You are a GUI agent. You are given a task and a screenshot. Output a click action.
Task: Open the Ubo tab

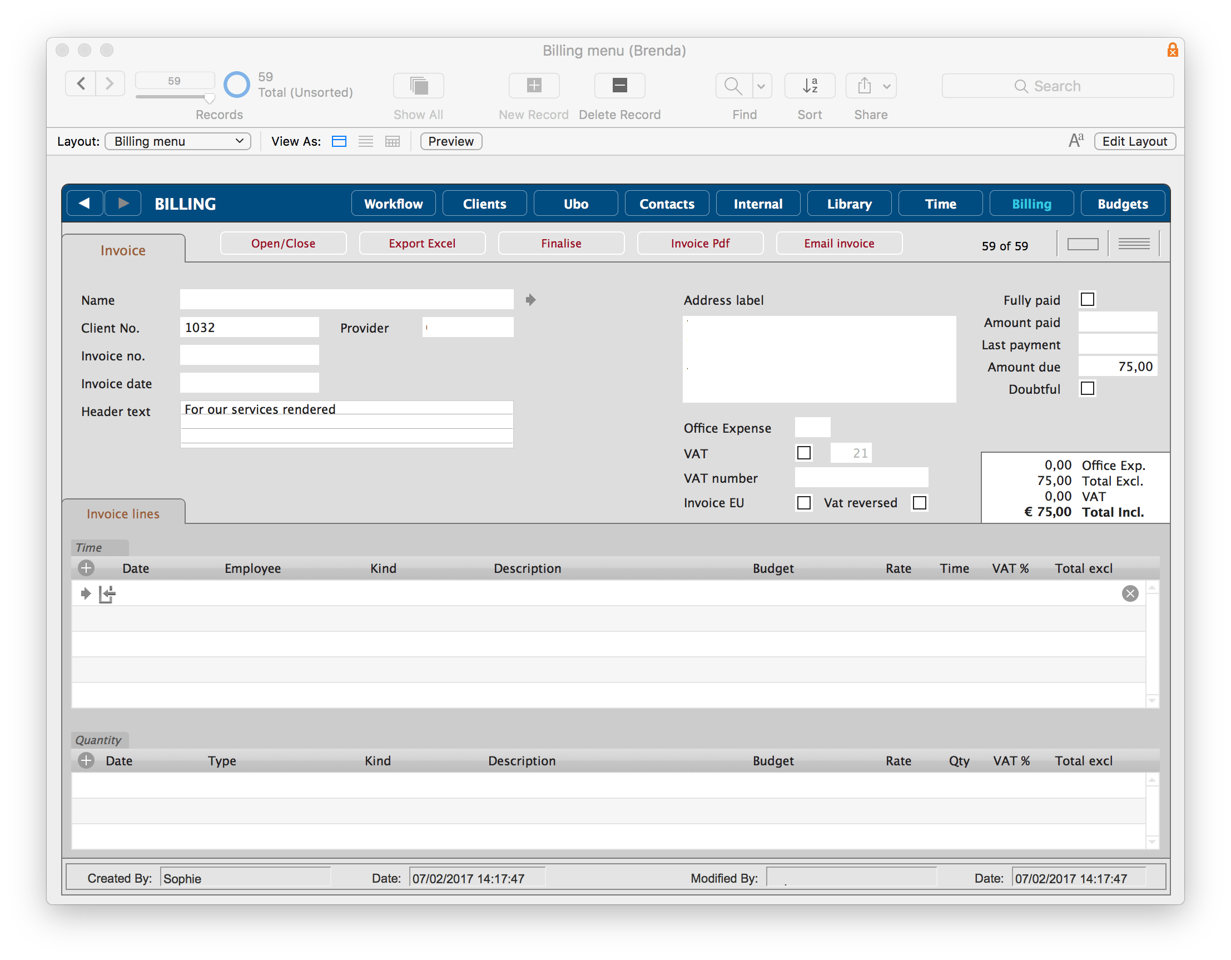575,204
